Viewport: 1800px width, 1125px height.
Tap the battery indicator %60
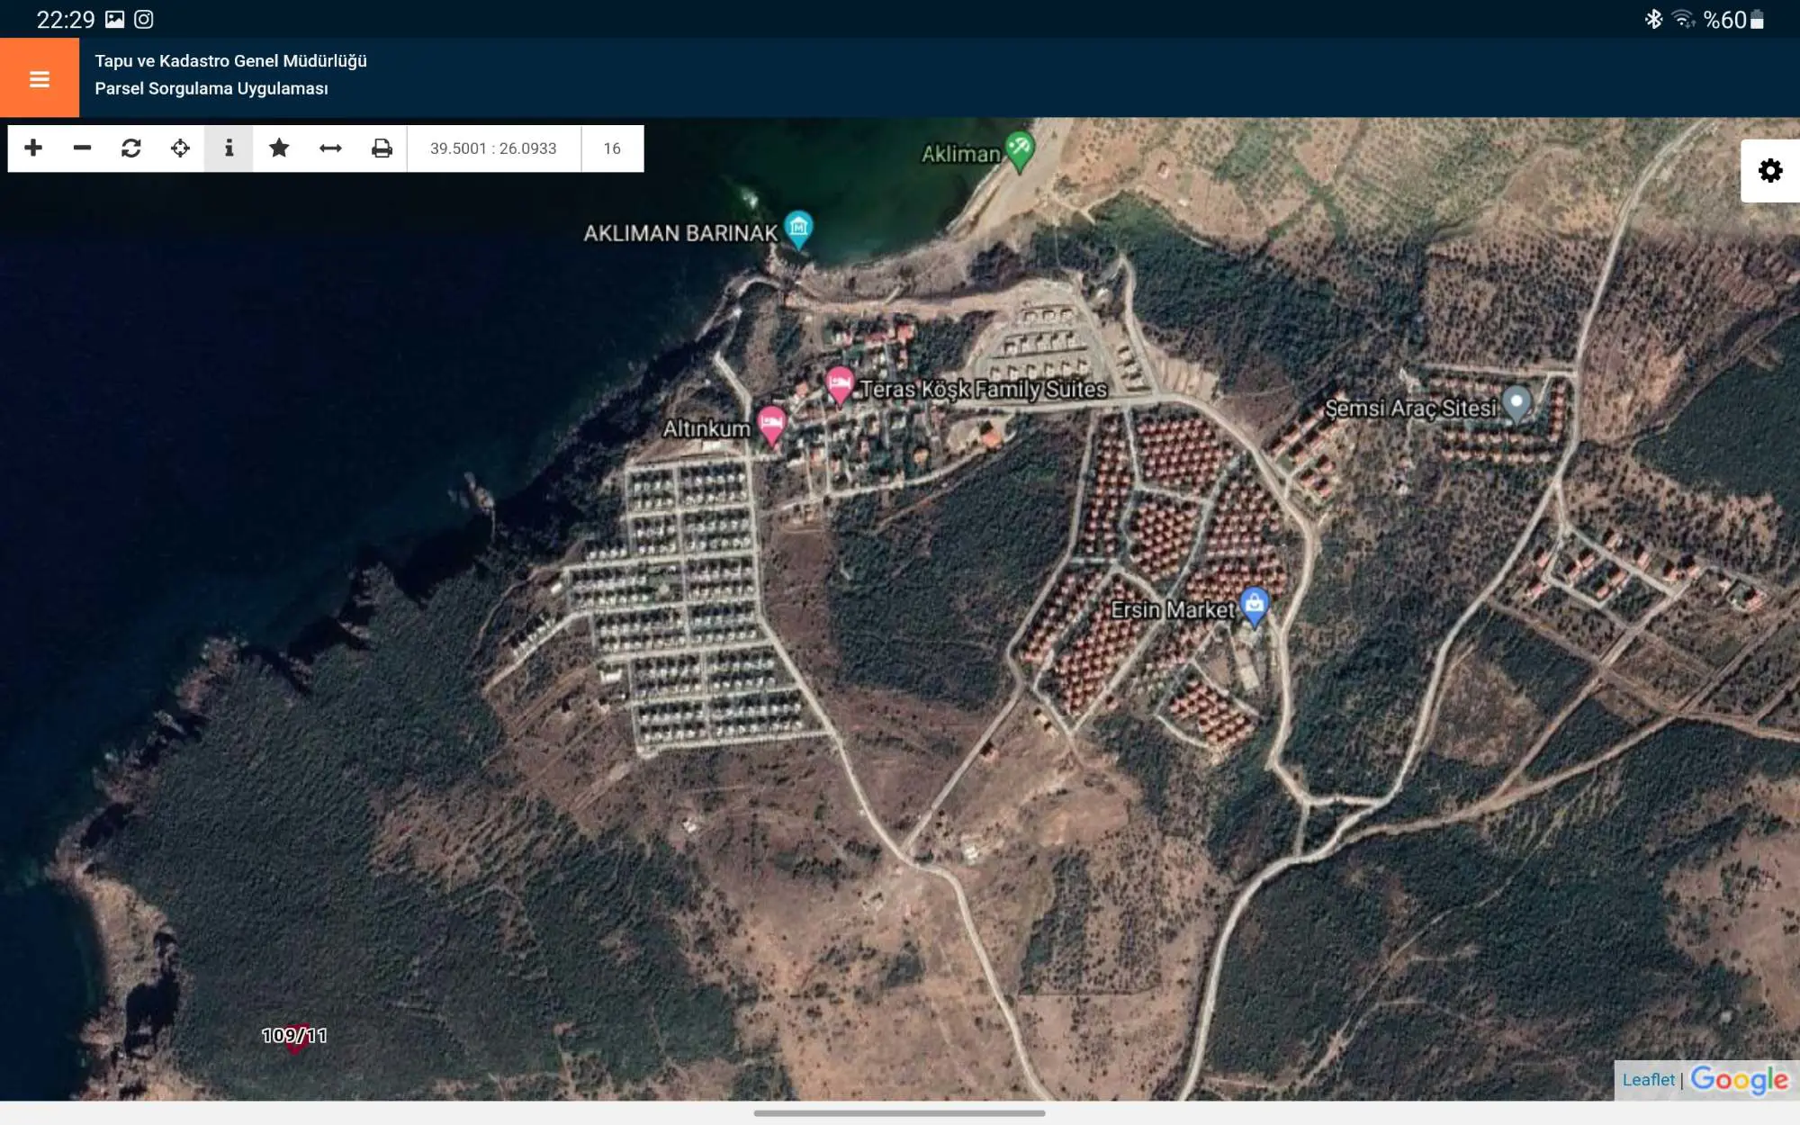coord(1733,19)
